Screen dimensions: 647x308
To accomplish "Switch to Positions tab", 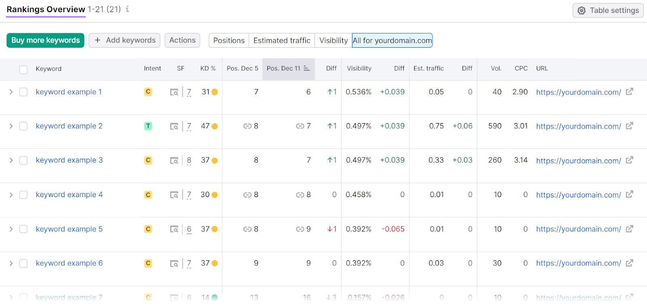I will point(229,40).
